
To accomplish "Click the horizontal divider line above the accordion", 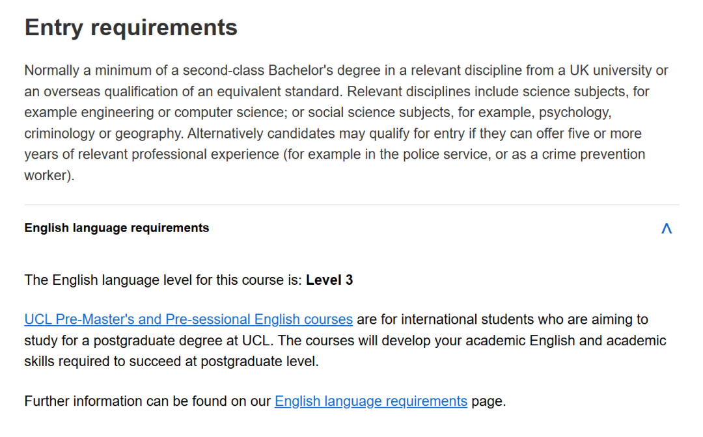I will click(x=351, y=205).
